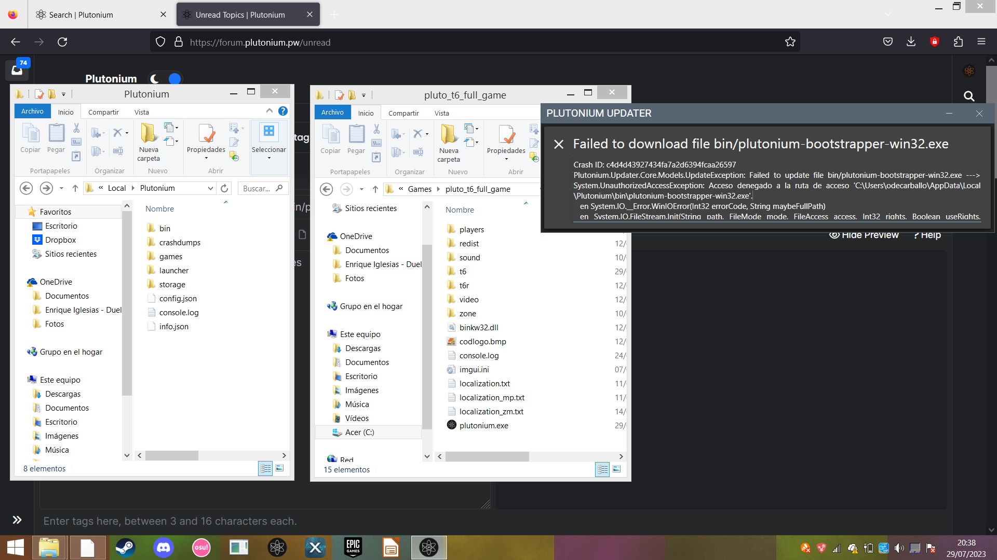Click the Nombre column header in Plutonium window
The width and height of the screenshot is (997, 560).
pyautogui.click(x=159, y=208)
